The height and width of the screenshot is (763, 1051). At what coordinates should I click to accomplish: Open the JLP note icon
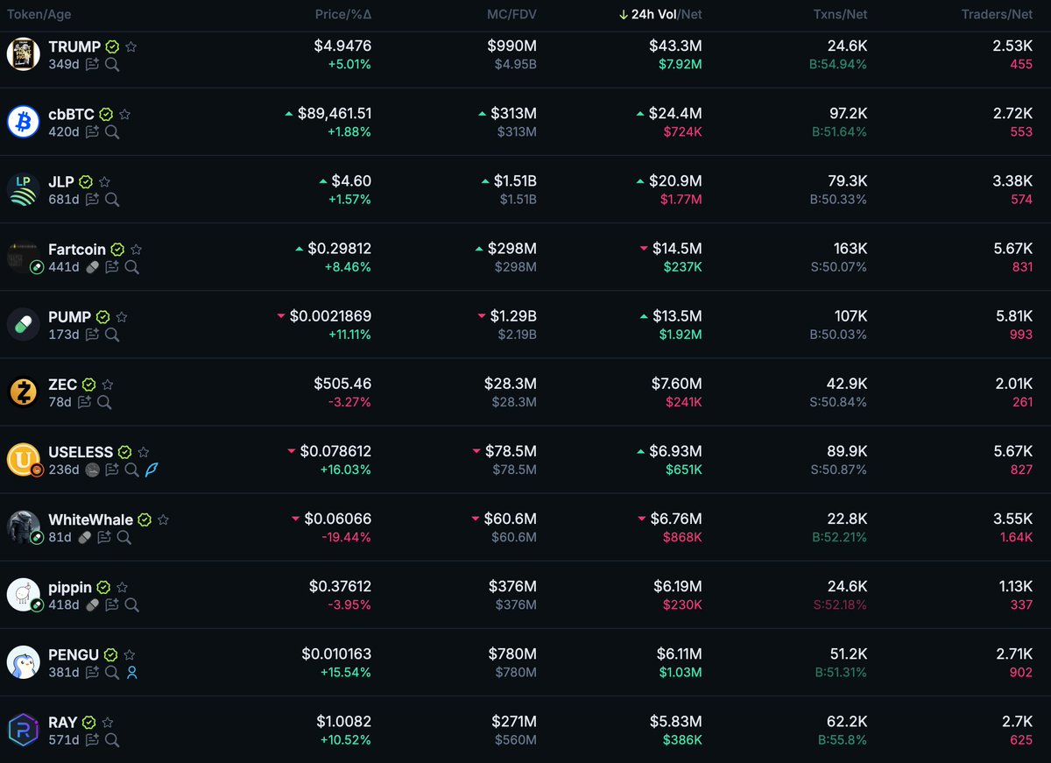coord(92,200)
